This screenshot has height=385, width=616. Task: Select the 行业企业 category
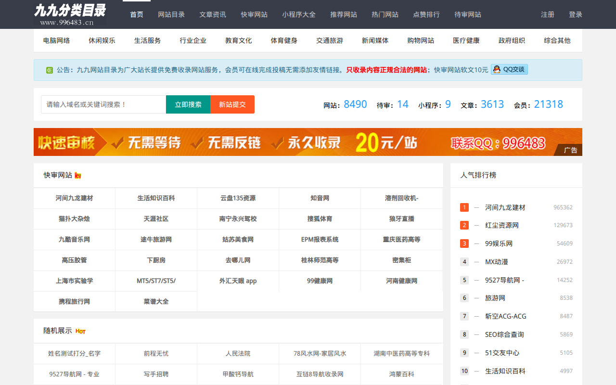tap(193, 40)
